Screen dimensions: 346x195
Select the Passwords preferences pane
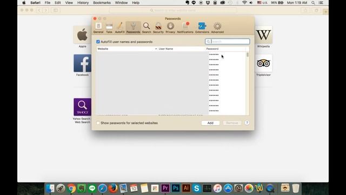click(x=134, y=28)
